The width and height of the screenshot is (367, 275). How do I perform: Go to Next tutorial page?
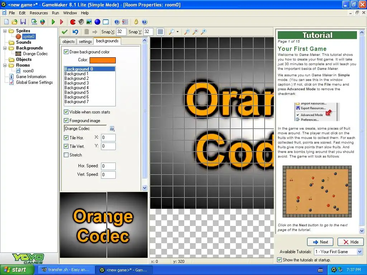(x=320, y=242)
